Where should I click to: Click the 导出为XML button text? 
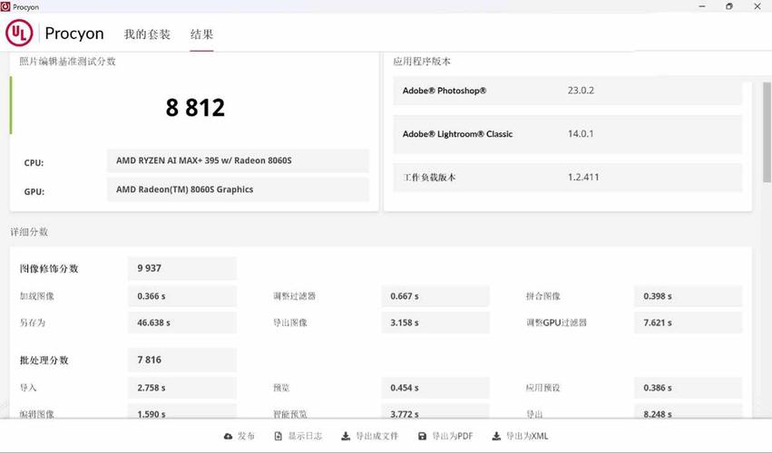pos(527,437)
